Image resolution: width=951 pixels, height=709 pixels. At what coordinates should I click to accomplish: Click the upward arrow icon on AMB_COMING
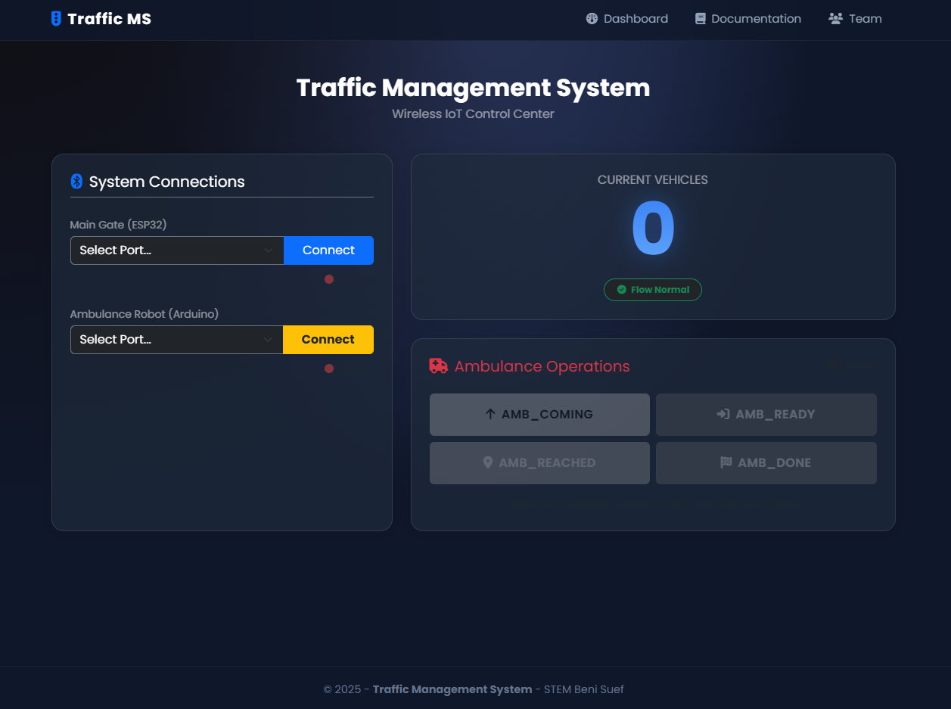point(491,414)
